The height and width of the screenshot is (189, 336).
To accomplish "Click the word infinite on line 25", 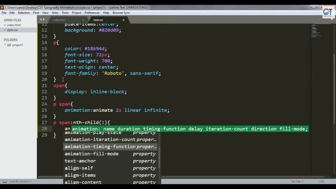I will point(155,110).
